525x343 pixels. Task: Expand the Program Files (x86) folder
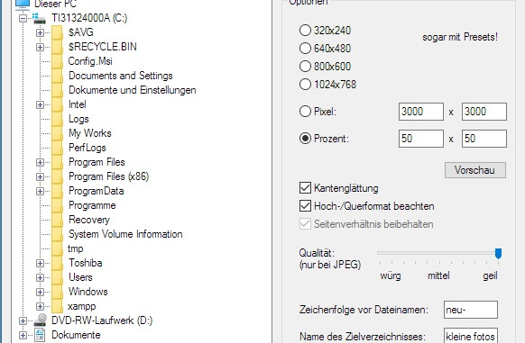point(40,176)
